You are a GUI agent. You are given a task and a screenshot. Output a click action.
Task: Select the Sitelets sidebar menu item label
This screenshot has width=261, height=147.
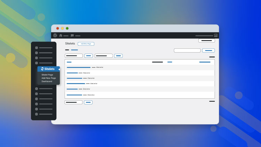[49, 69]
